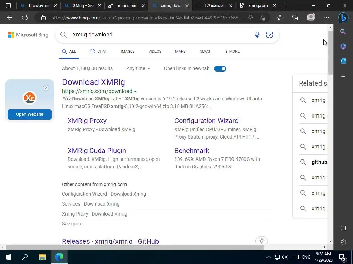Toggle sidebar visibility icon at bottom
353x264 pixels.
click(x=343, y=228)
